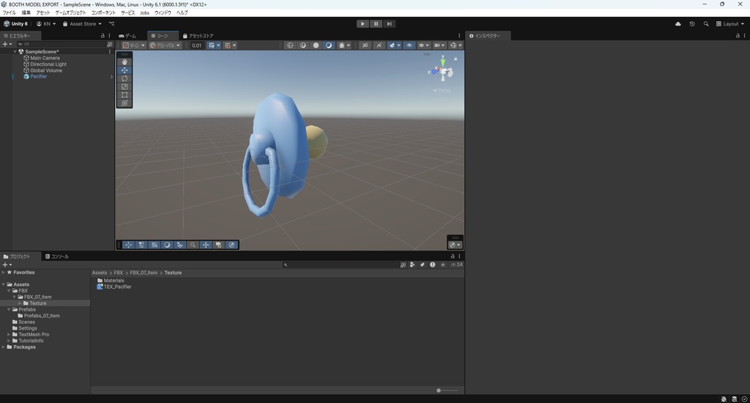Select the combined Transform tool
Screen dimensions: 750x403
125,103
